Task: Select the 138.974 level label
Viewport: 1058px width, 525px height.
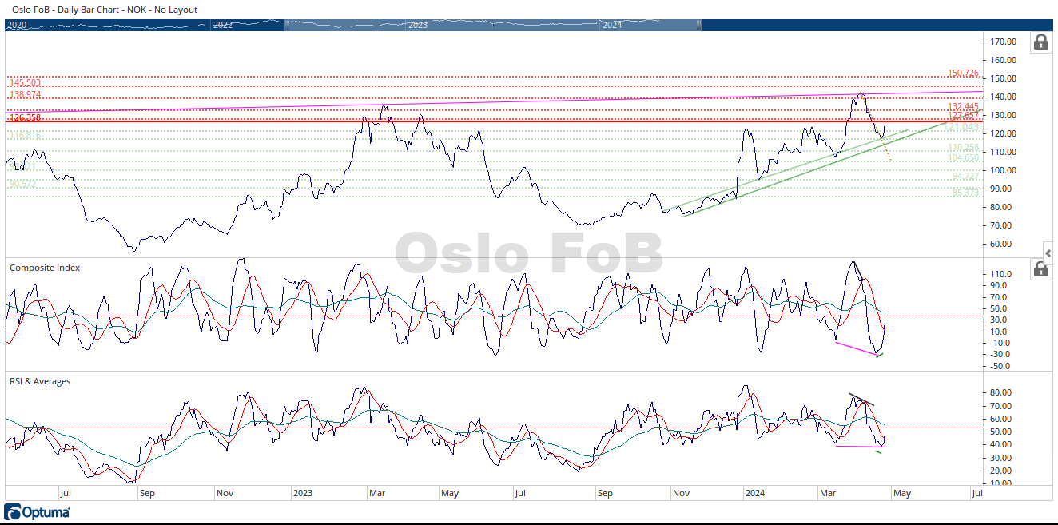Action: click(25, 95)
